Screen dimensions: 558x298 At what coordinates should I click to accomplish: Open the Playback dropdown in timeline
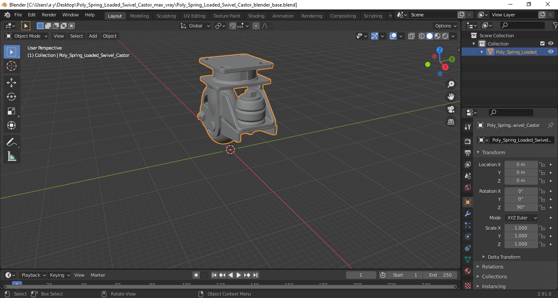34,275
